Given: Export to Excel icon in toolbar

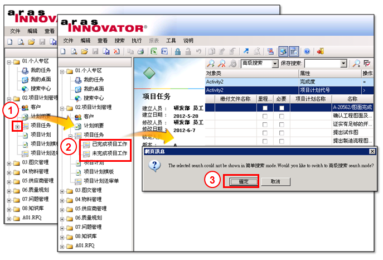Looking at the screenshot, I should coord(154,51).
